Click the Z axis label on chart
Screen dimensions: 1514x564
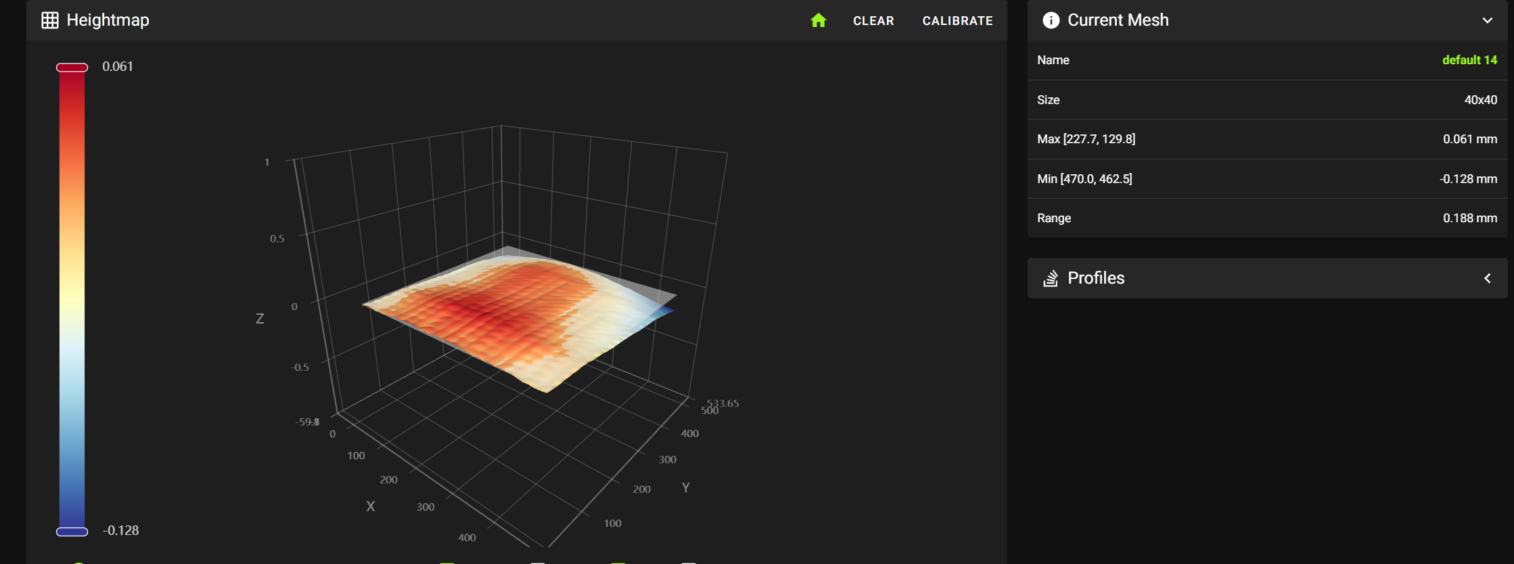pyautogui.click(x=260, y=318)
